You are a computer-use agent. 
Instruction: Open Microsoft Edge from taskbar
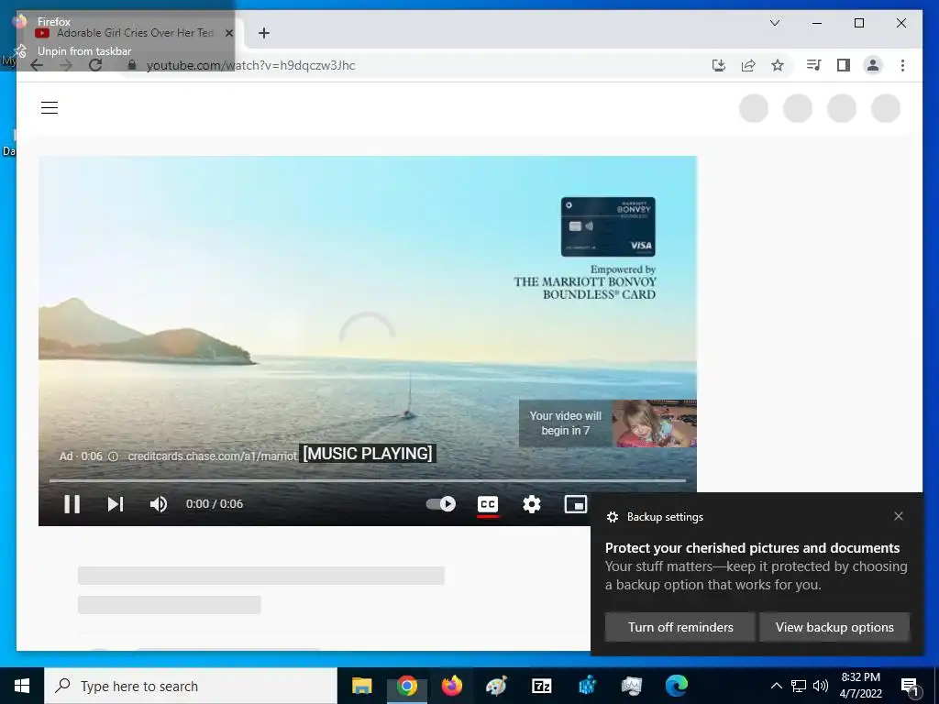677,686
